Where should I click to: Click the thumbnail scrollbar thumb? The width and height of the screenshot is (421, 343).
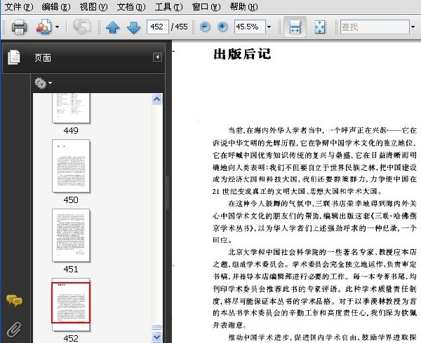[x=156, y=328]
